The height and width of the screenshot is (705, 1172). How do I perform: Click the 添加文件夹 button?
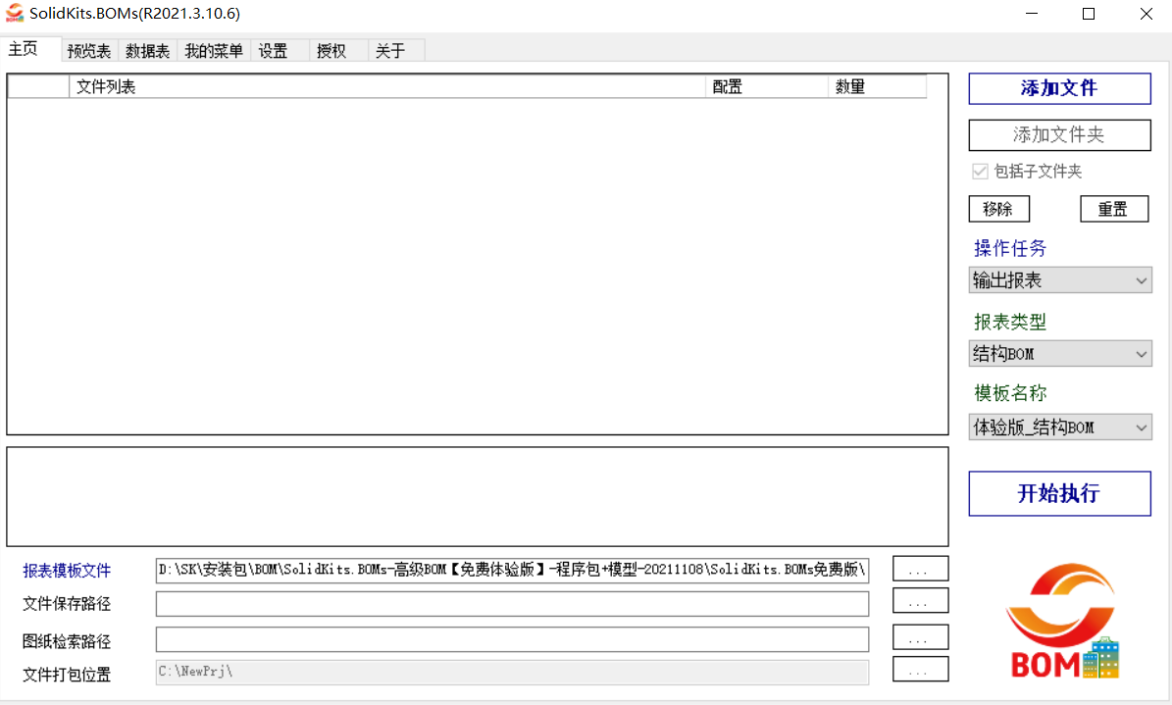click(x=1059, y=134)
